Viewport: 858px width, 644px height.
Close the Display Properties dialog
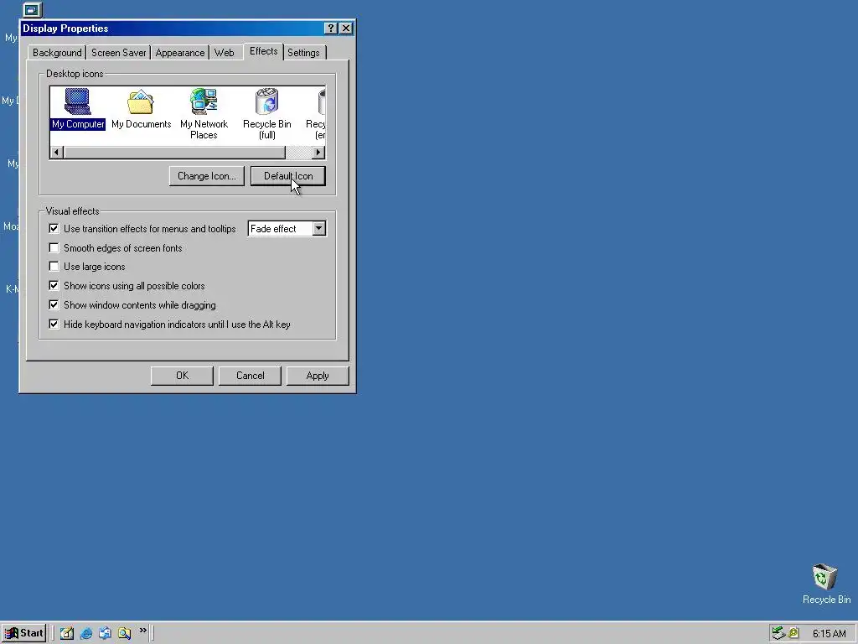[x=346, y=29]
